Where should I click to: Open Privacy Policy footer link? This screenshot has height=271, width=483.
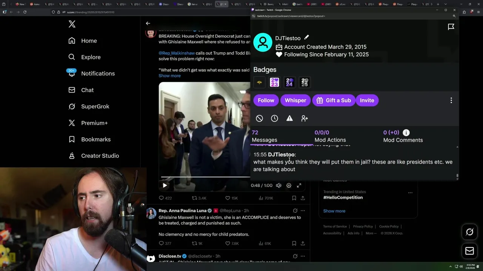point(363,227)
